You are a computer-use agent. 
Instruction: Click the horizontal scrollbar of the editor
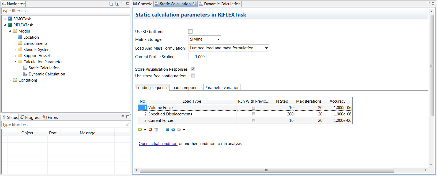pos(266,170)
